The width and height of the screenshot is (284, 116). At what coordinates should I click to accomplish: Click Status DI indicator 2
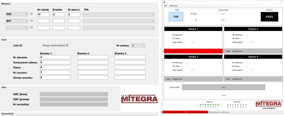(x=206, y=105)
